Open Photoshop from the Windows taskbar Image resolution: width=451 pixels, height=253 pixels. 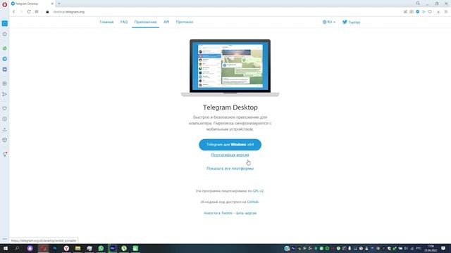pyautogui.click(x=55, y=248)
